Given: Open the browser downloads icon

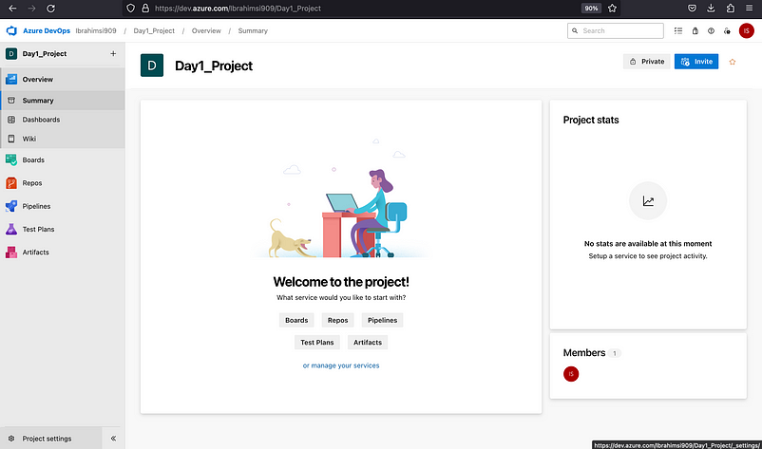Looking at the screenshot, I should pos(711,9).
